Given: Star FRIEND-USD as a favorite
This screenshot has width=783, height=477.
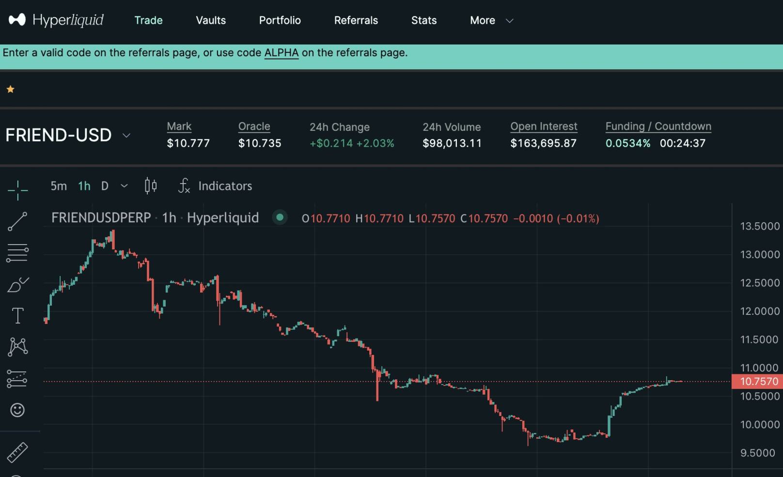Looking at the screenshot, I should [10, 89].
